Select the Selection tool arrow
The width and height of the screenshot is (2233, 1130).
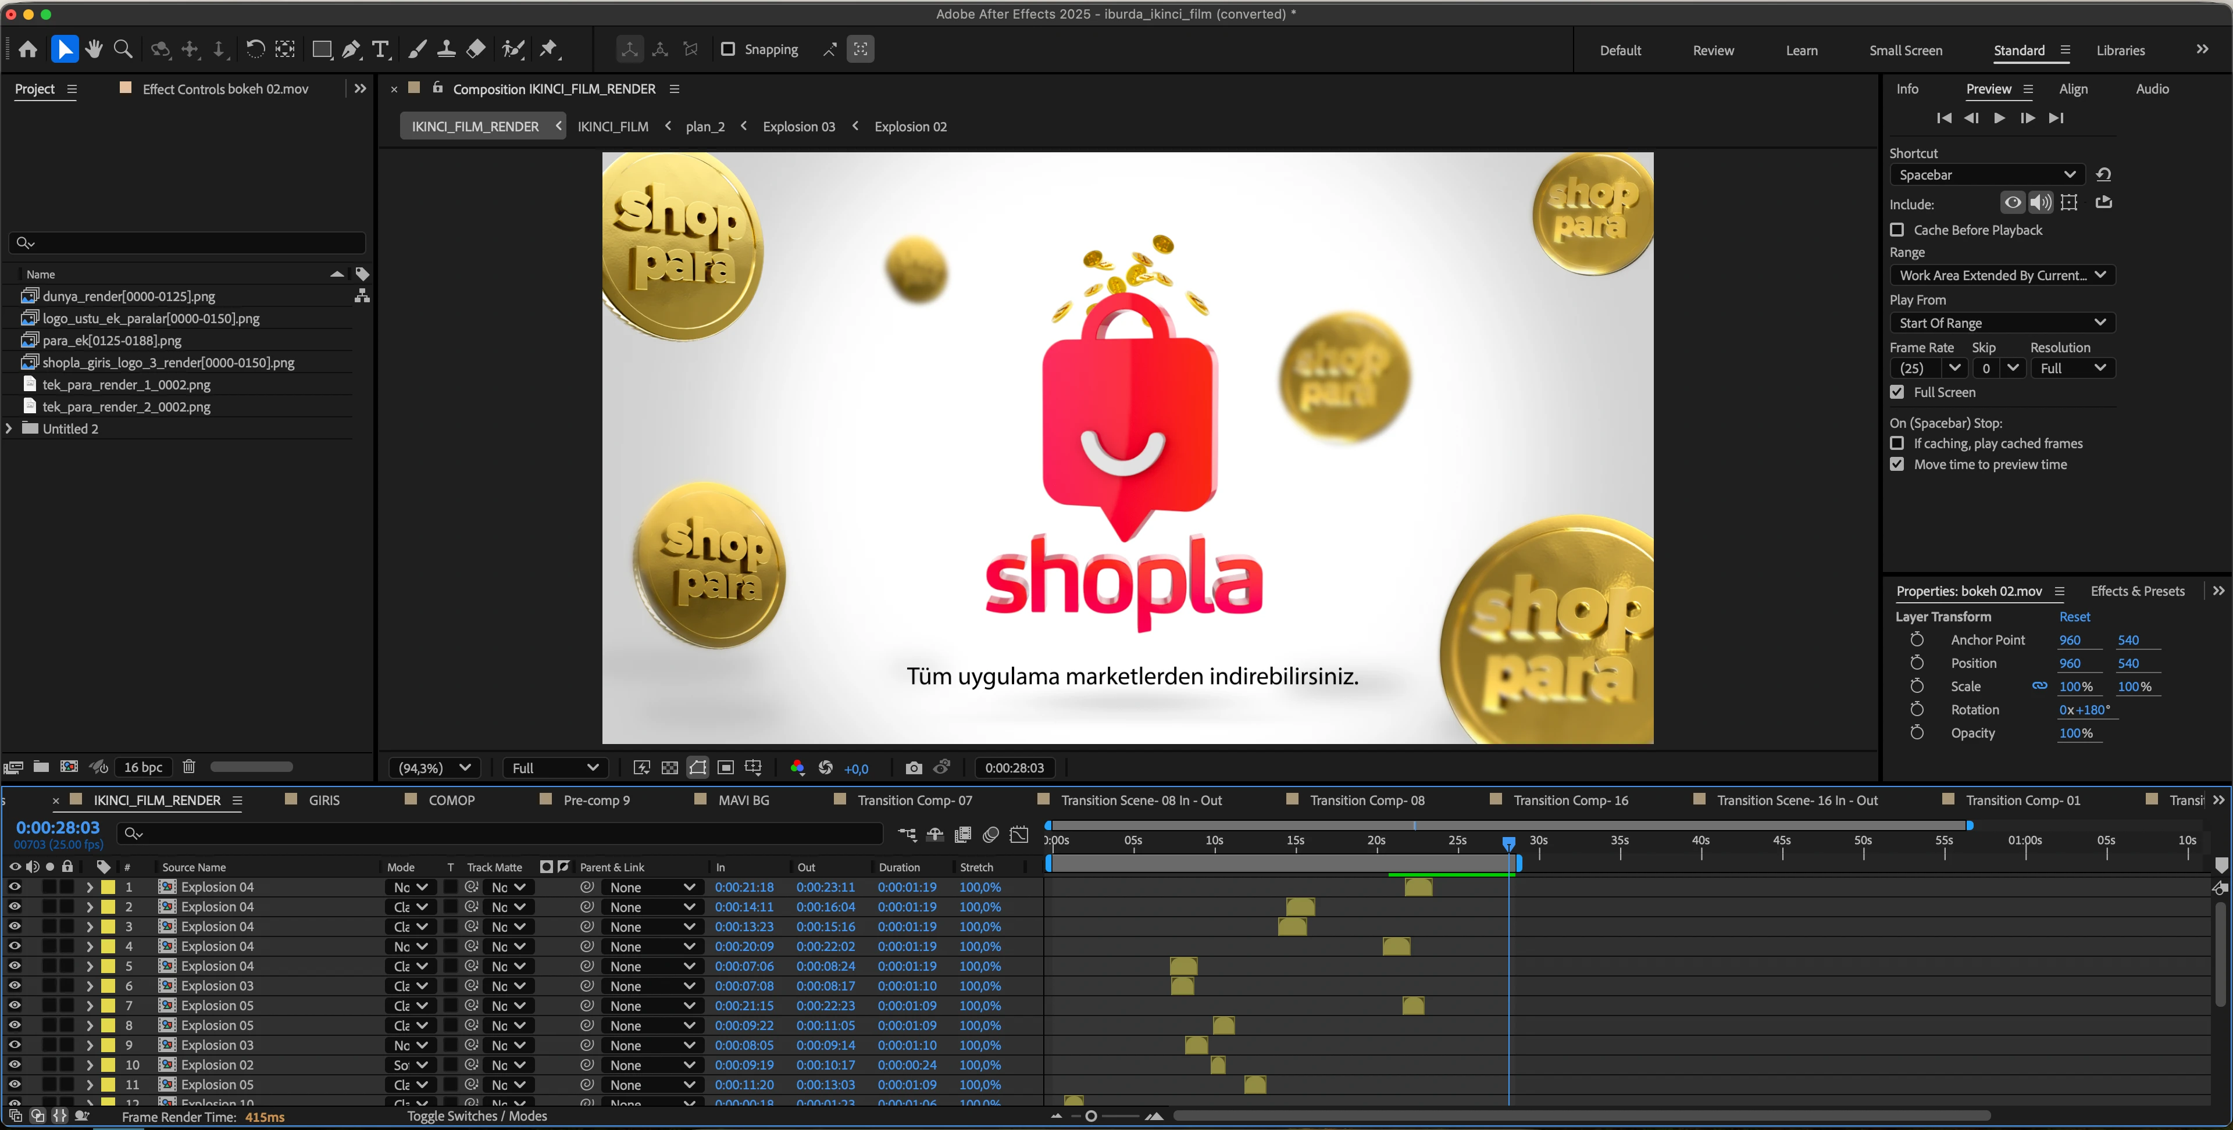[64, 49]
